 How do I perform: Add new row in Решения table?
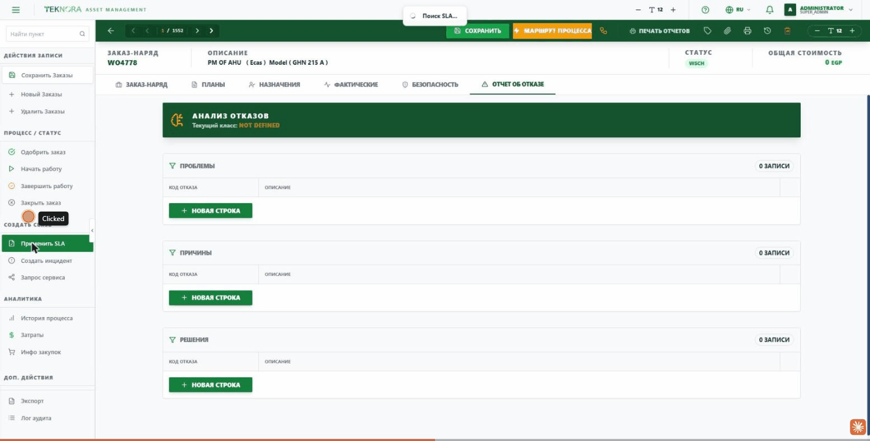(x=211, y=385)
